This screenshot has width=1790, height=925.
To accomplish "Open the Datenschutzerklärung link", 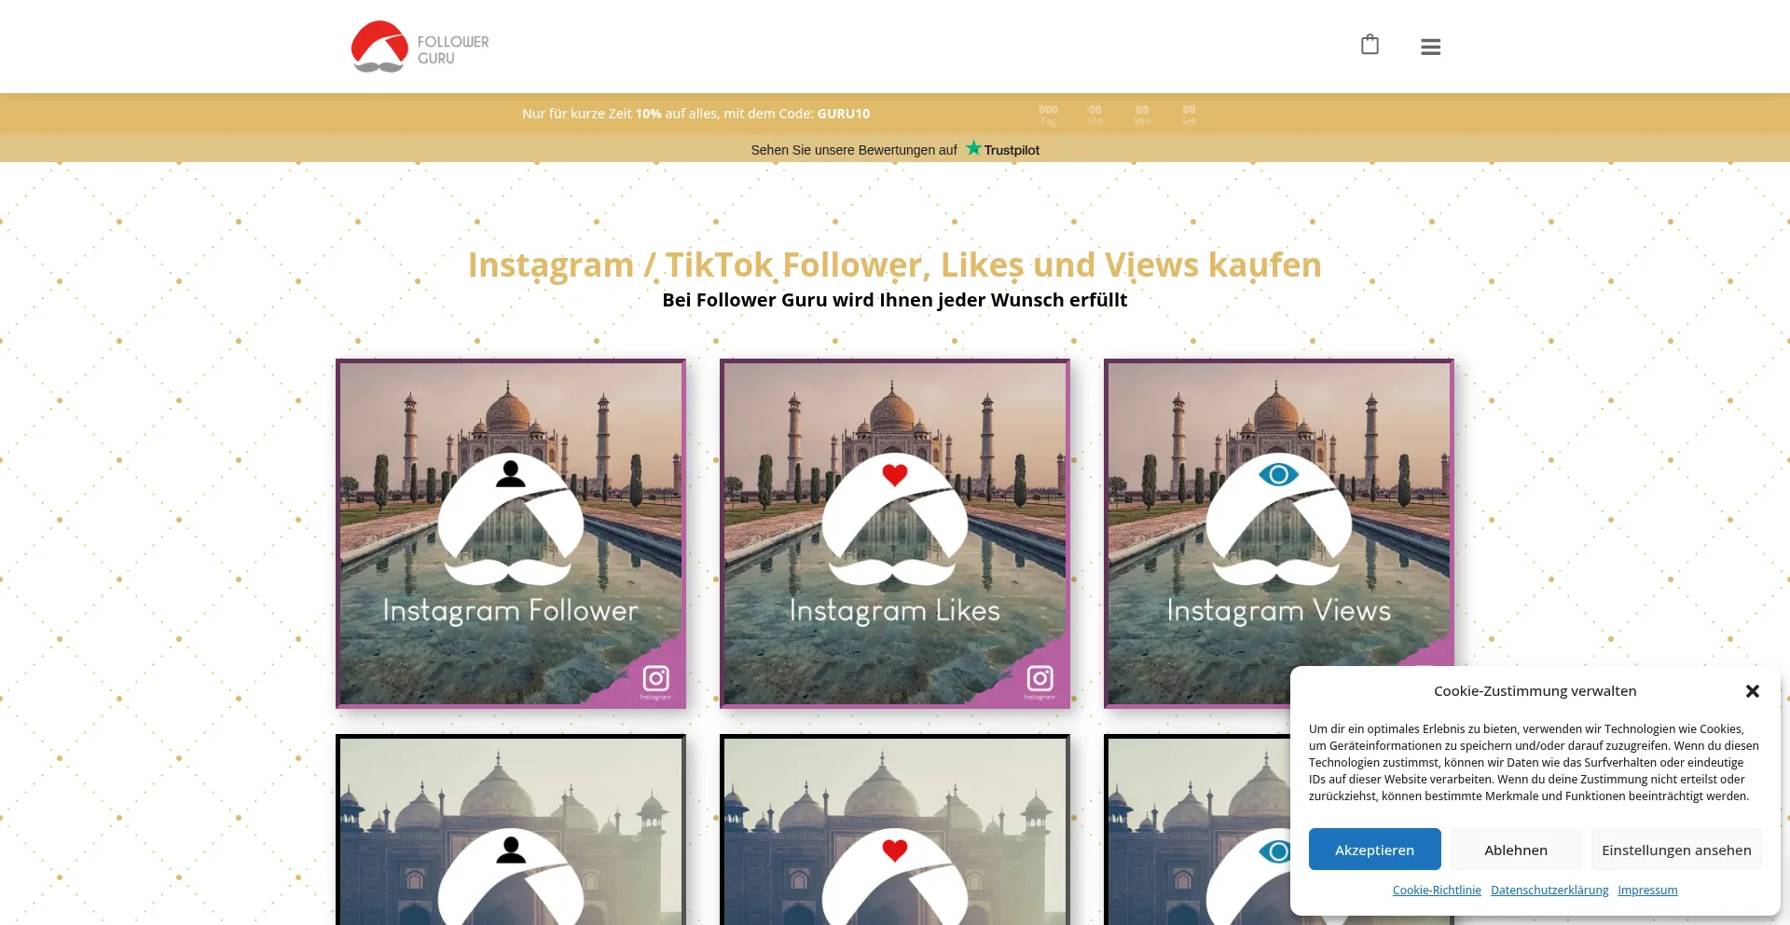I will pos(1549,891).
